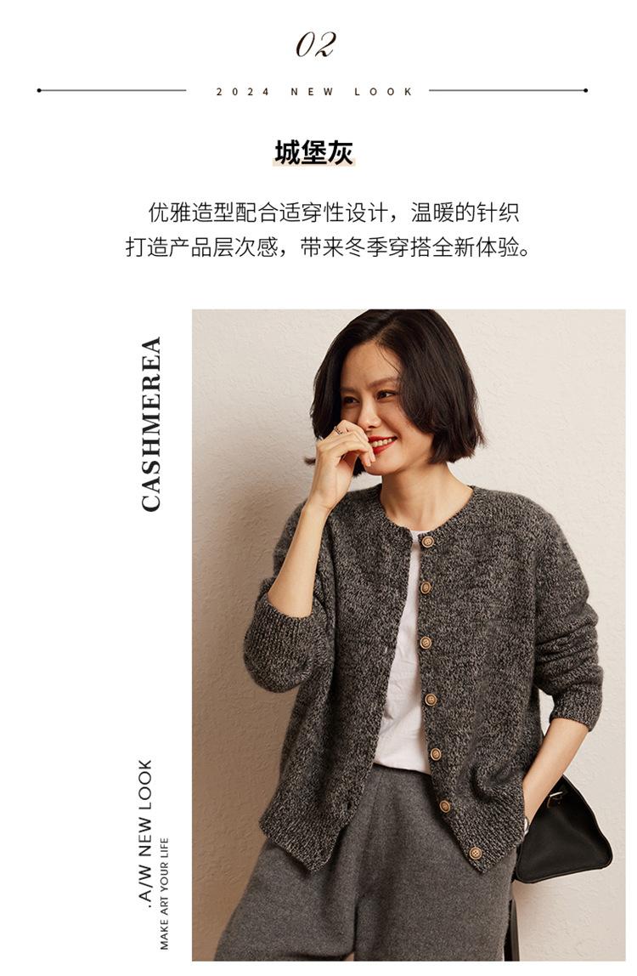Click the vertical CASHMEREA text

(x=151, y=424)
